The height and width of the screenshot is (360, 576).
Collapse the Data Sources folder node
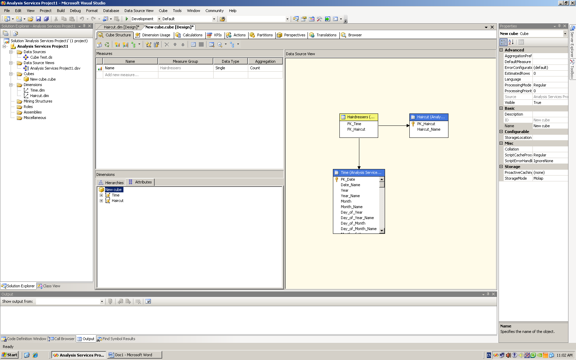click(11, 52)
